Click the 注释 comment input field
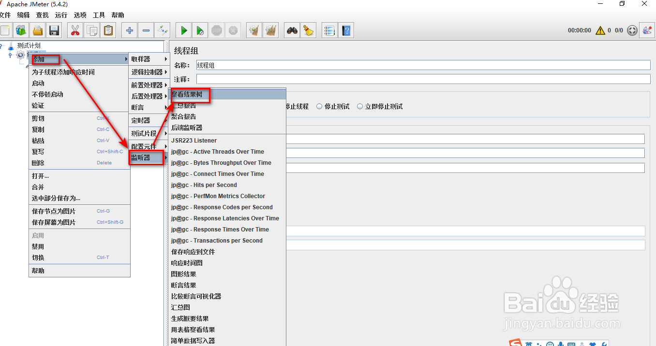The width and height of the screenshot is (656, 346). click(x=423, y=79)
